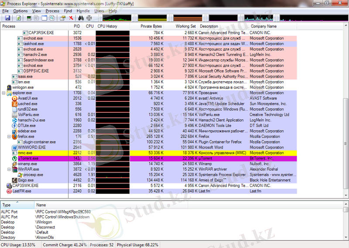Collapse the firefox.exe tree node
The image size is (349, 248).
[x=9, y=136]
